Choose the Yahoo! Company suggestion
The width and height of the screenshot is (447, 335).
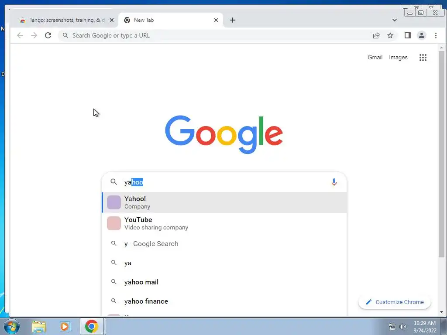(224, 202)
